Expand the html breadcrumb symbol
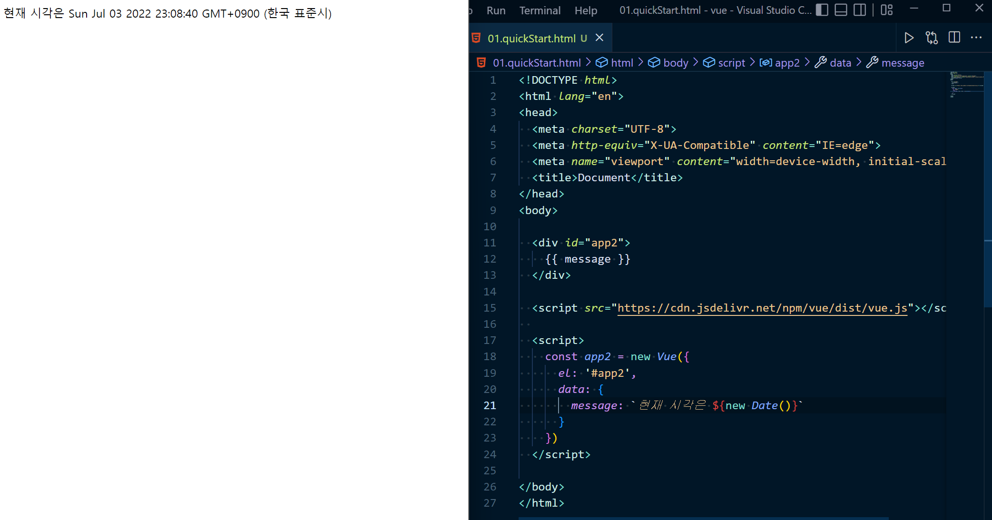 (x=621, y=63)
